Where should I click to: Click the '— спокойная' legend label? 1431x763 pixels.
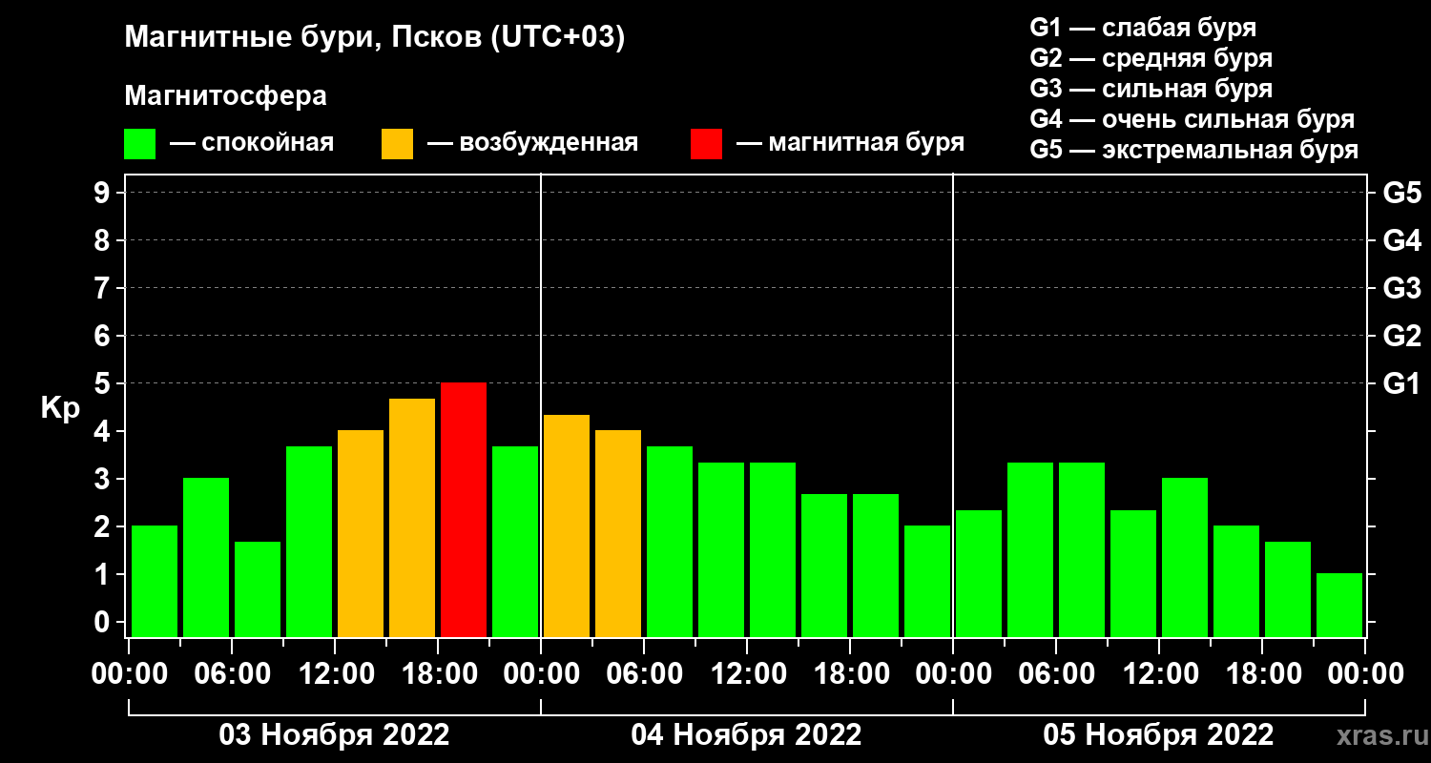tap(252, 143)
